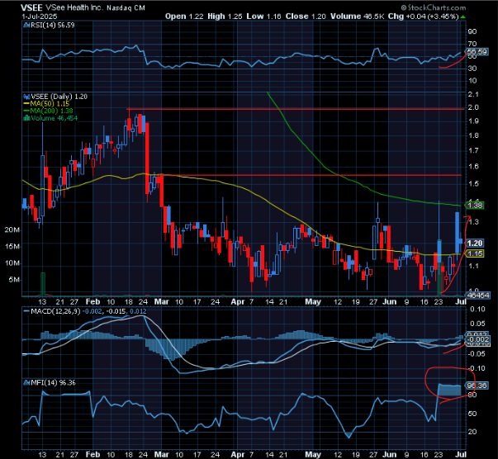Click the 1.7 price axis label
This screenshot has width=498, height=459.
pos(473,150)
